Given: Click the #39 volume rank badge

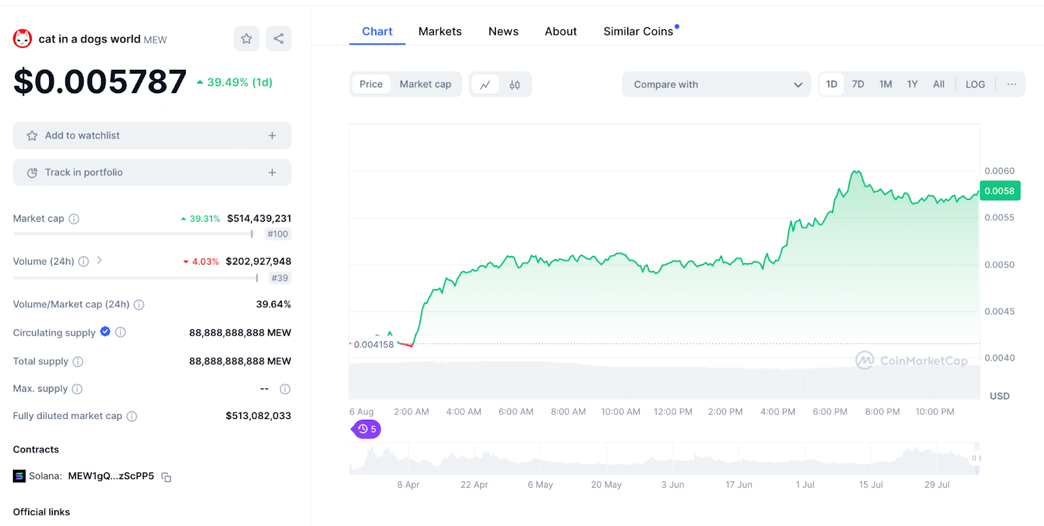Looking at the screenshot, I should [x=280, y=278].
